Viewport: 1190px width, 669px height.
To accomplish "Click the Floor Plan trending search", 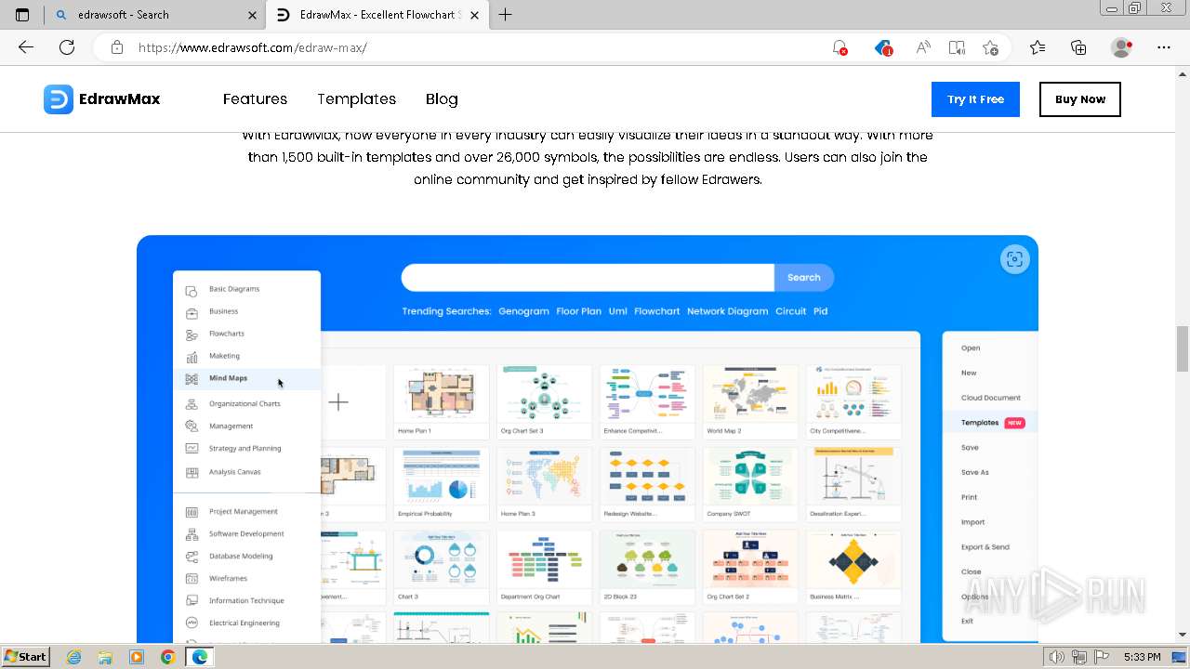I will coord(579,311).
